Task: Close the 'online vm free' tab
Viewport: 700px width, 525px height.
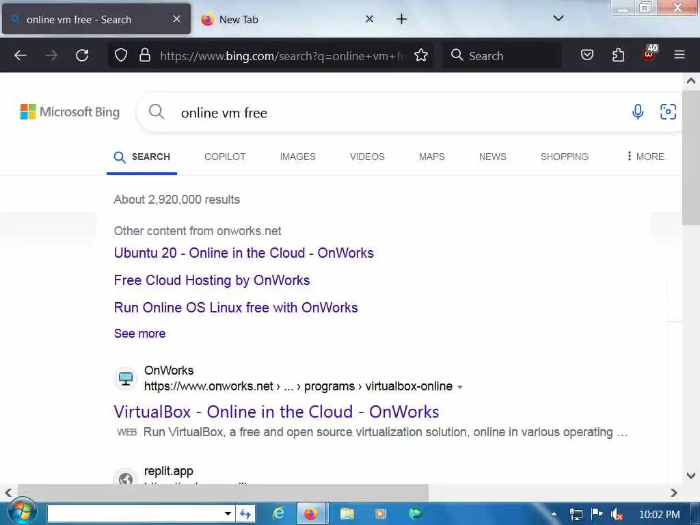Action: [x=176, y=18]
